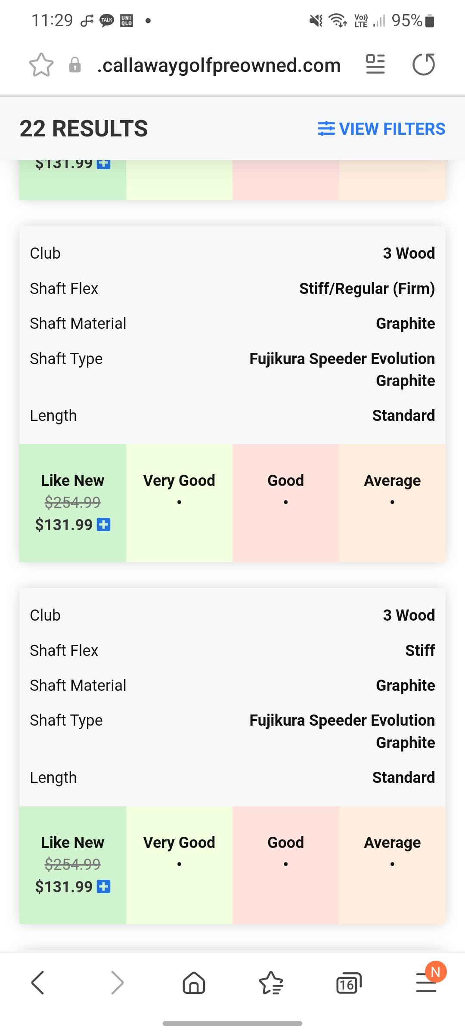Image resolution: width=465 pixels, height=1033 pixels.
Task: Tap Very Good cell of Stiff/Regular club
Action: click(179, 502)
